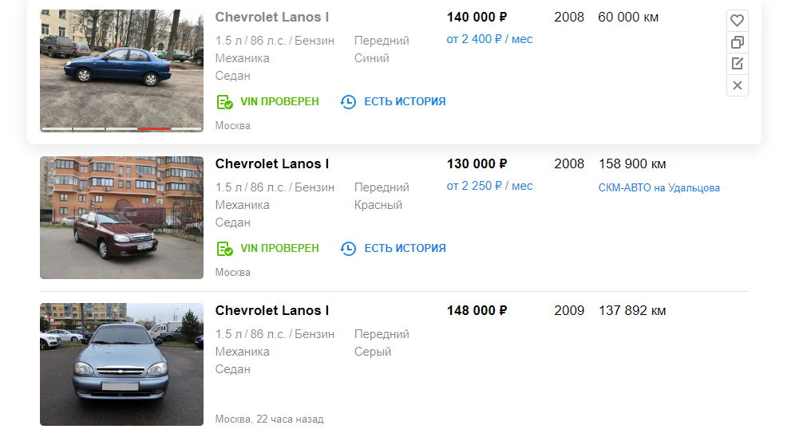Click VIN check icon on red Lanos listing
This screenshot has height=437, width=803.
click(224, 249)
